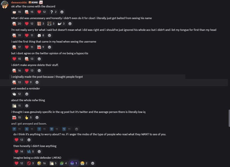Click the prohibited sign reaction with 3
Image resolution: width=230 pixels, height=167 pixels.
click(x=31, y=163)
